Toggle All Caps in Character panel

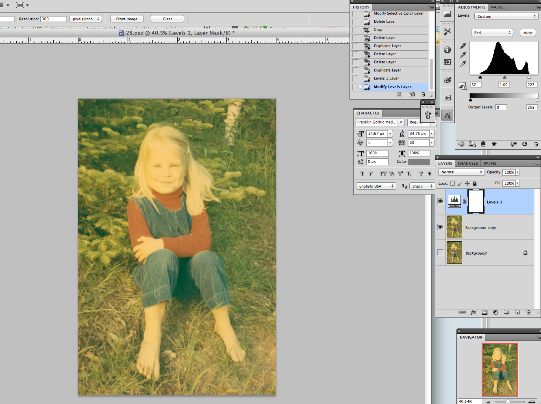(383, 174)
